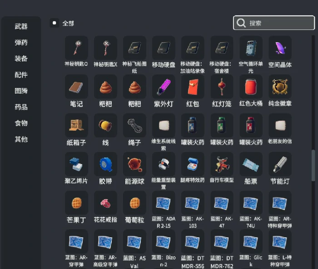
Task: Select 移动硬盘:宿舍楼 item
Action: [x=222, y=48]
